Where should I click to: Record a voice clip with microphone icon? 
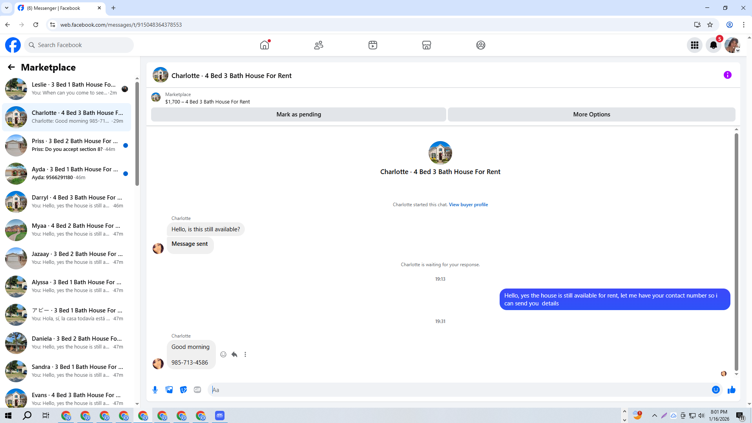[x=155, y=390]
